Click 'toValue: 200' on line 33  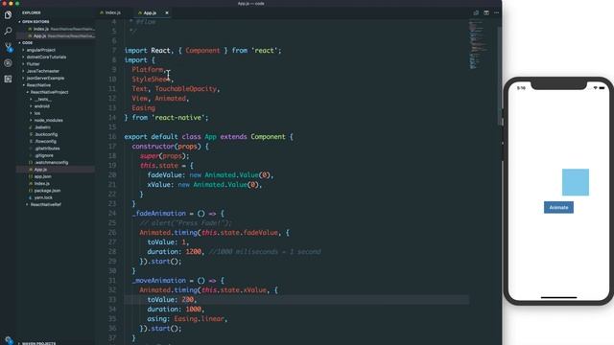pos(171,300)
